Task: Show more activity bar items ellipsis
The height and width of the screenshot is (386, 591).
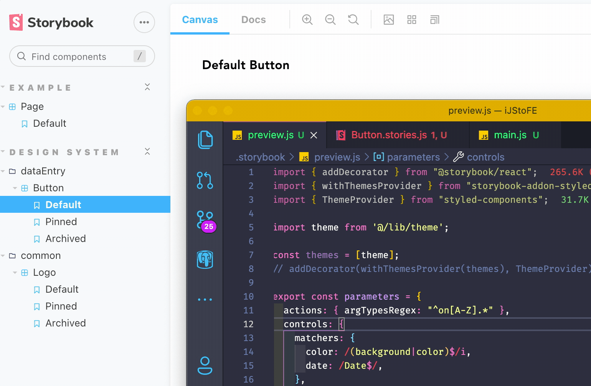Action: [205, 300]
